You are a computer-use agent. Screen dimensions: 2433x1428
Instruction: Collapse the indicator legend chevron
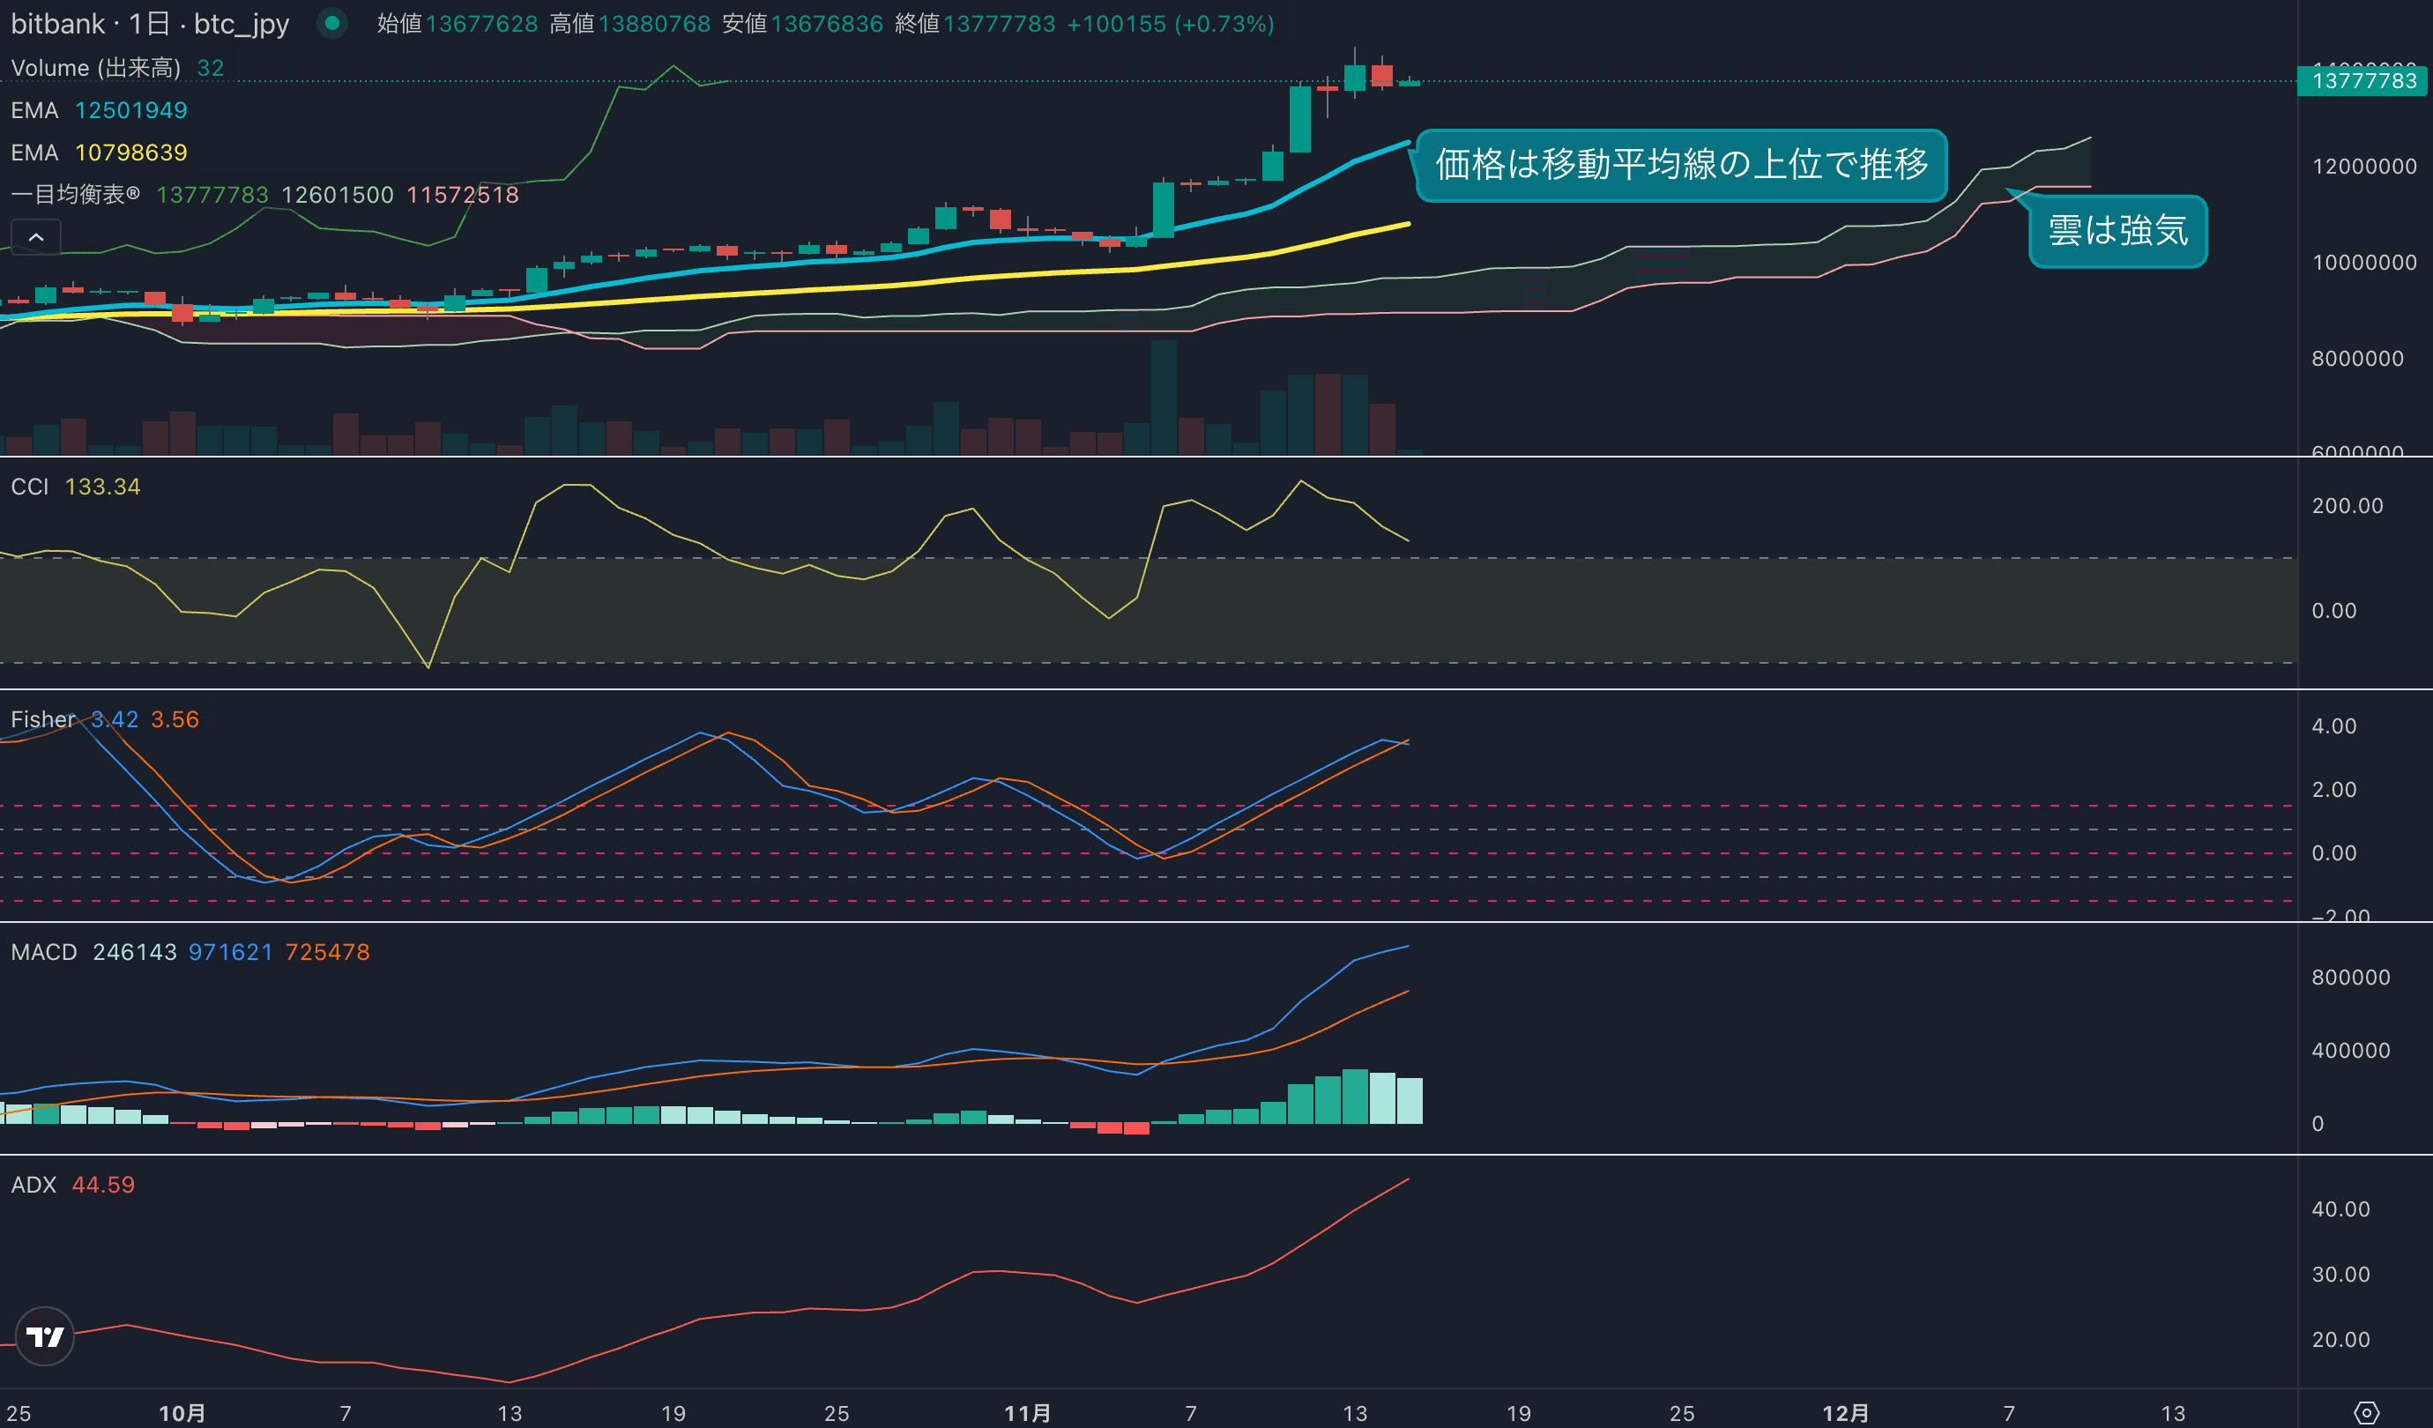pos(36,236)
